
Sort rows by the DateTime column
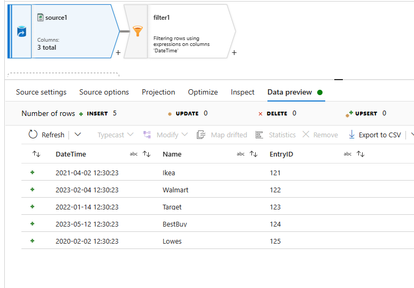click(x=146, y=154)
